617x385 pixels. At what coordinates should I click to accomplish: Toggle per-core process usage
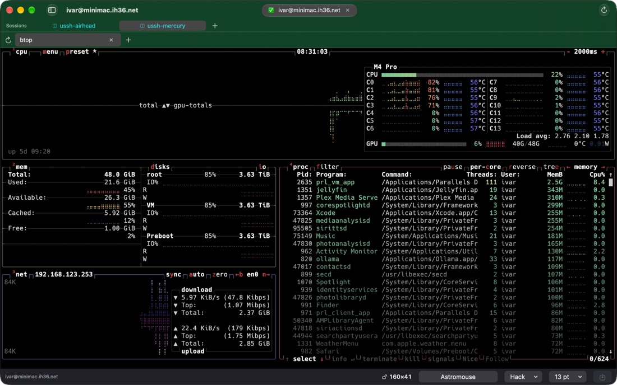486,167
